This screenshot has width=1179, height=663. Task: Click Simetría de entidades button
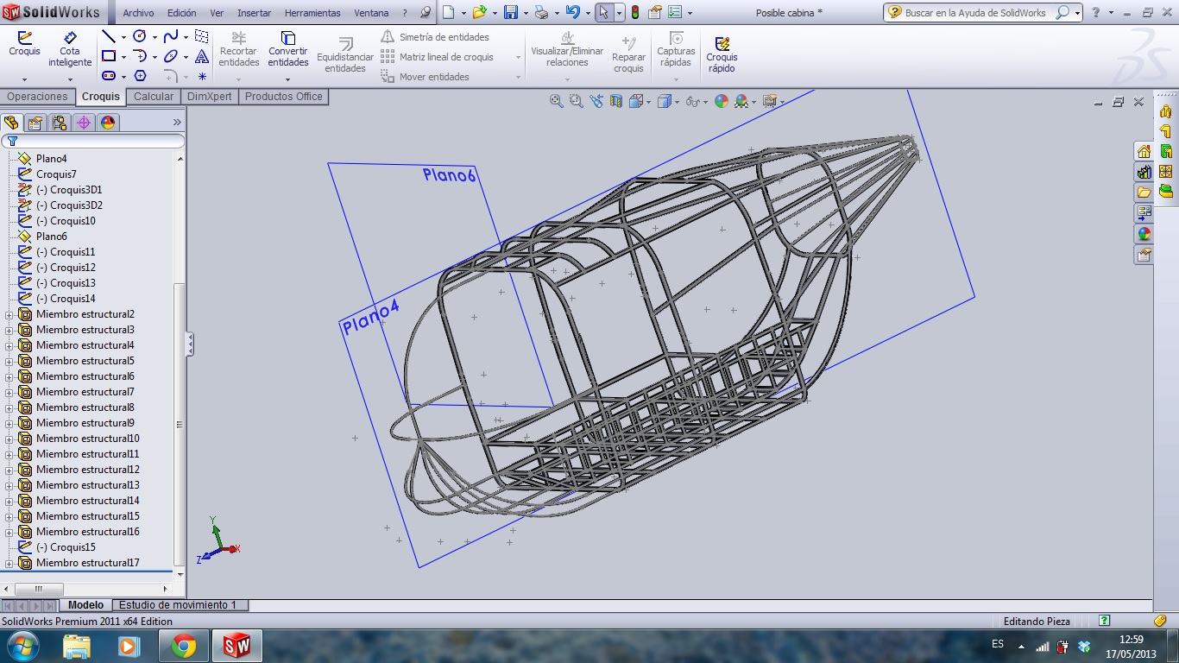(435, 37)
